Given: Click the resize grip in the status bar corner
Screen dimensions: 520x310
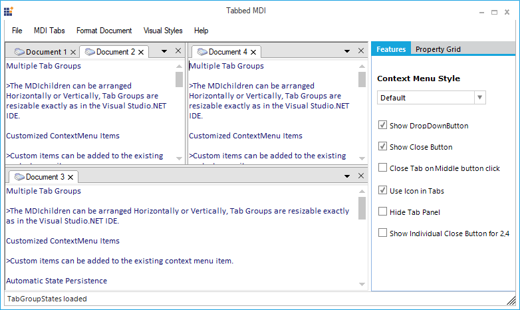Looking at the screenshot, I should (x=511, y=301).
